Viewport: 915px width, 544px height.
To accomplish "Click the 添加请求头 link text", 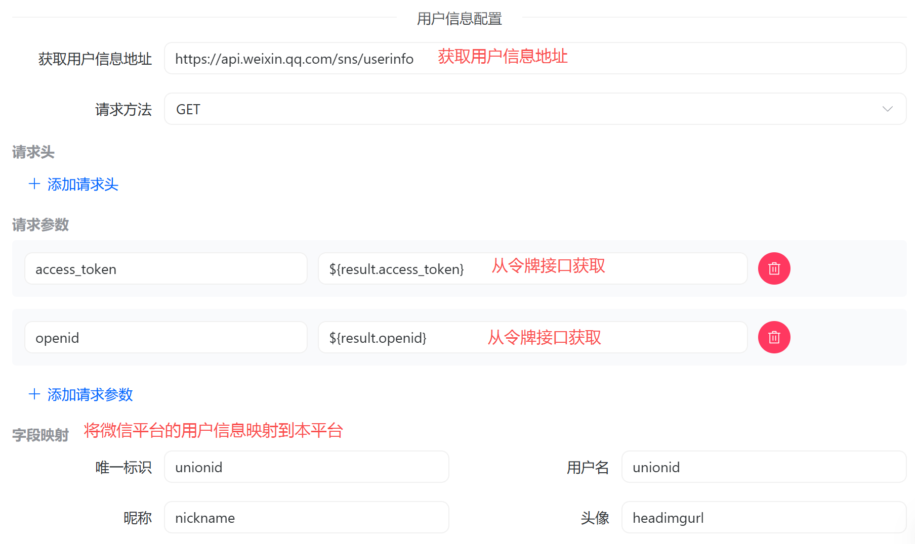I will click(x=82, y=185).
